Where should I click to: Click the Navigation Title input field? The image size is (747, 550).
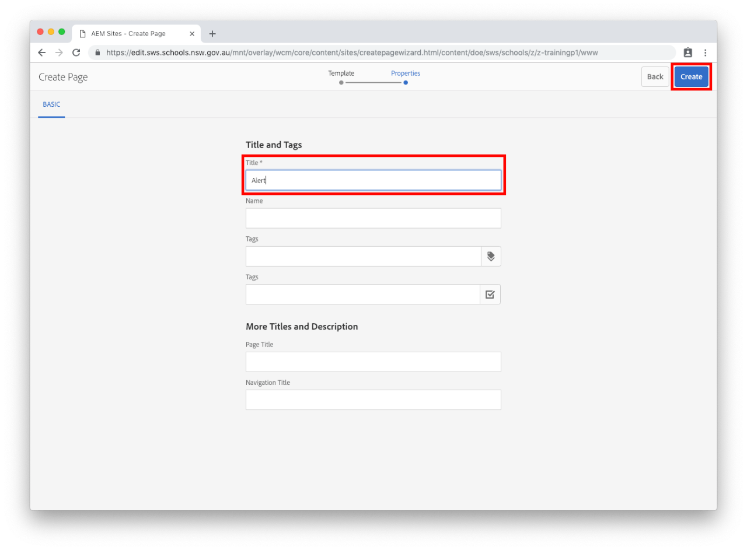coord(373,400)
